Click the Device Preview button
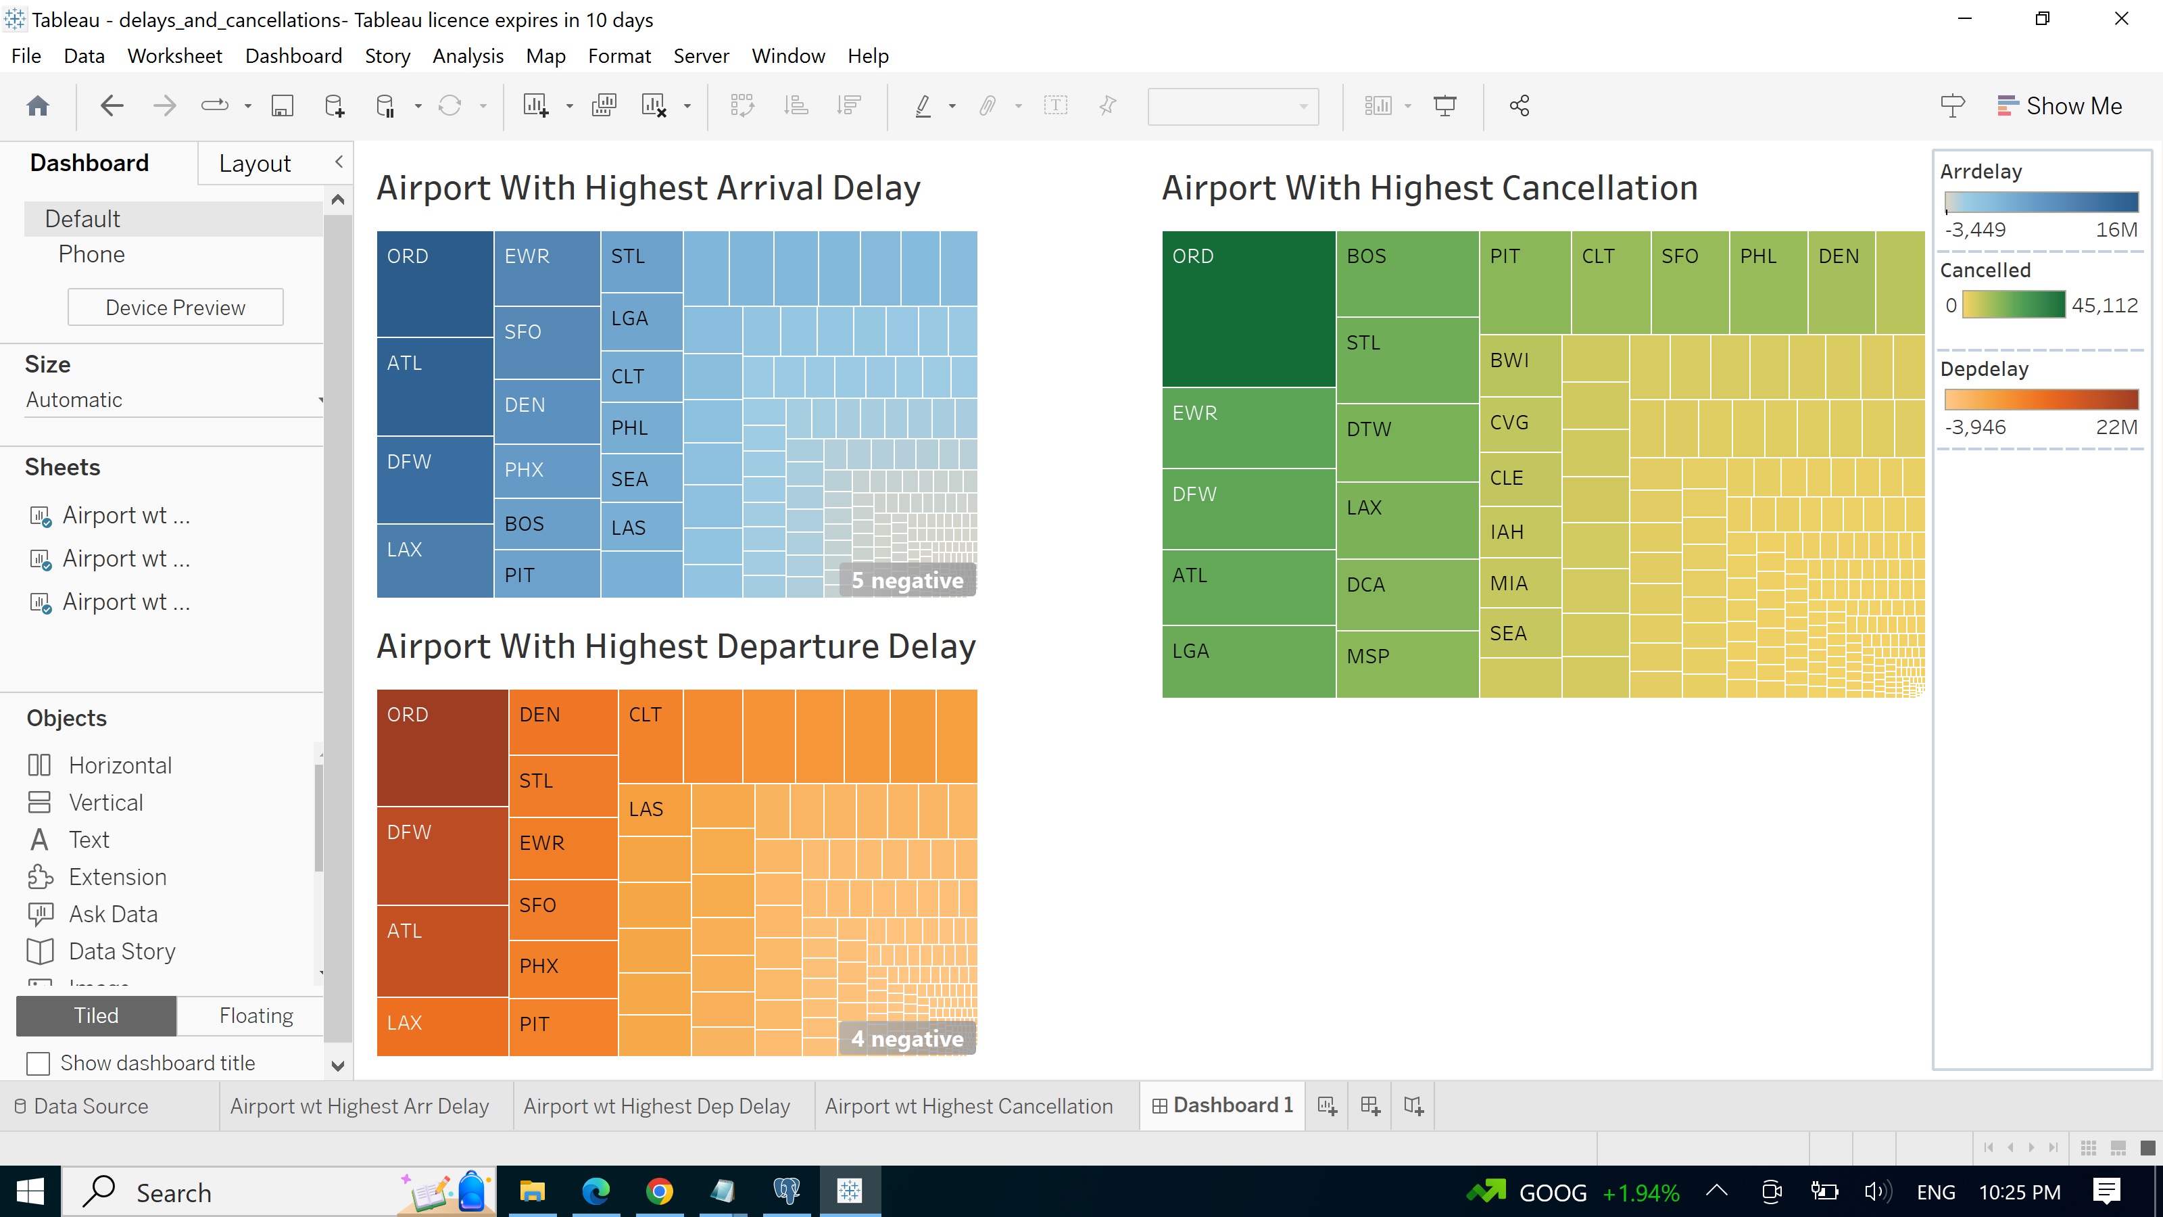The image size is (2163, 1217). point(174,306)
